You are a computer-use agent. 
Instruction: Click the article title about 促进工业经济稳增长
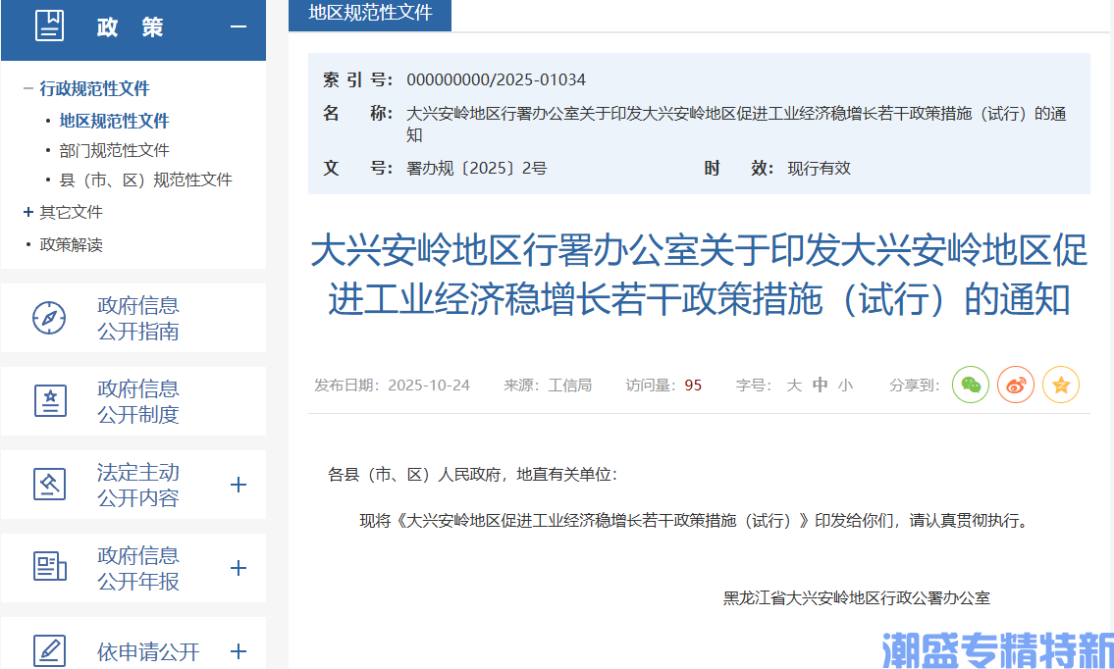698,279
